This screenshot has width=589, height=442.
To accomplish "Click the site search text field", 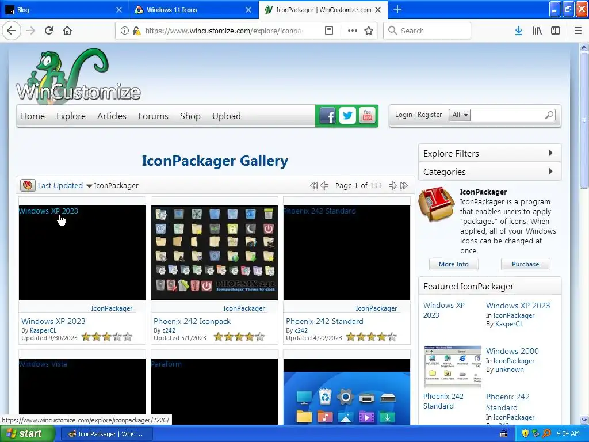I will [507, 115].
